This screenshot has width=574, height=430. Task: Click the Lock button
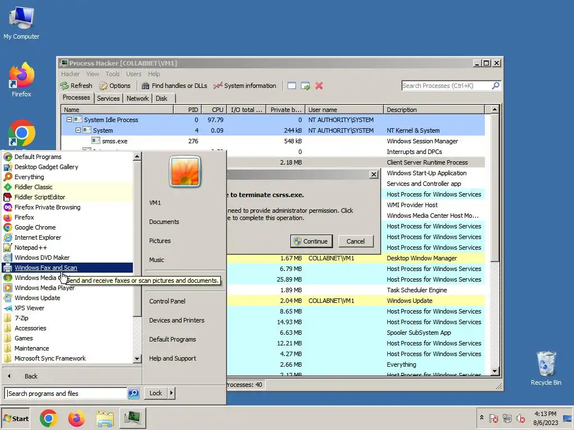(156, 393)
